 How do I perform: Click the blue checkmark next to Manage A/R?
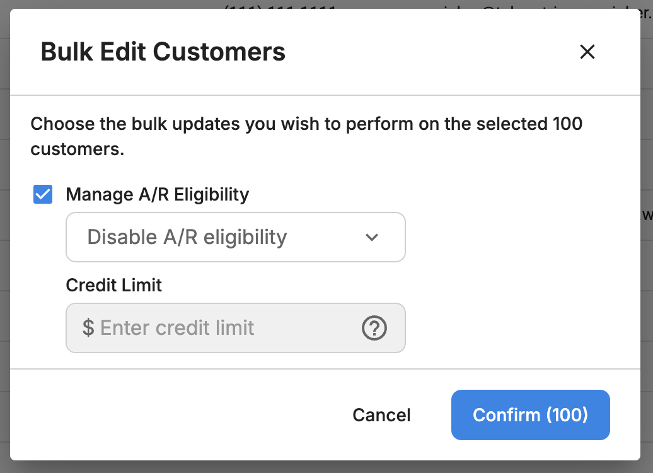coord(43,194)
